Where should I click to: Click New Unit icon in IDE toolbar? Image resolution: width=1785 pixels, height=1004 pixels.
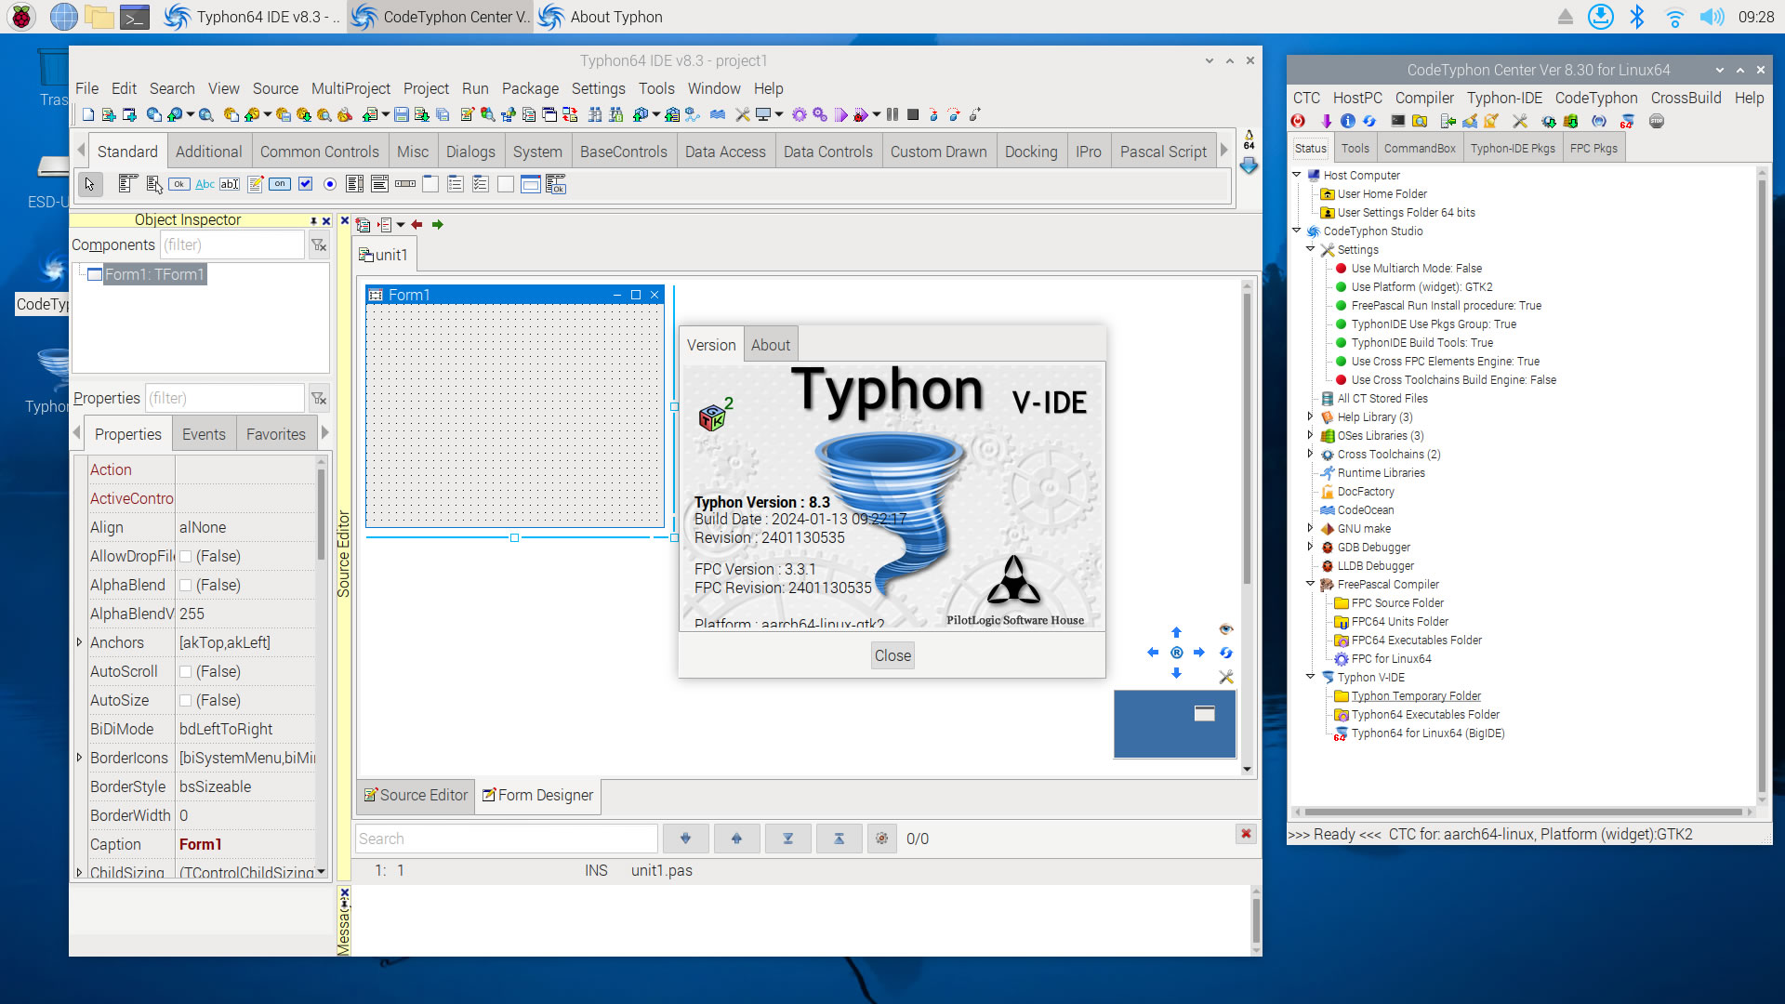pos(109,114)
